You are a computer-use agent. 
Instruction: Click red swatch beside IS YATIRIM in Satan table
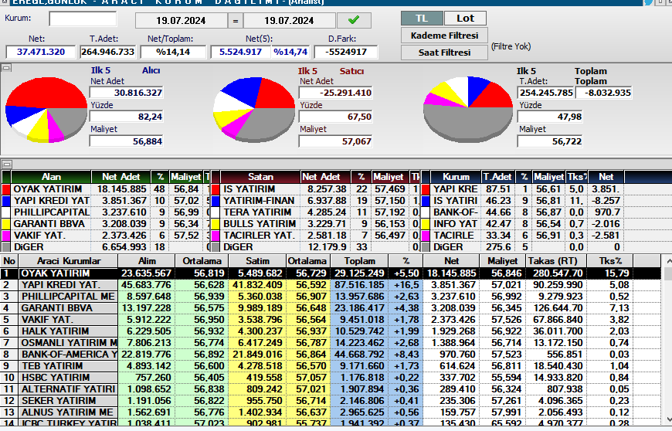216,189
